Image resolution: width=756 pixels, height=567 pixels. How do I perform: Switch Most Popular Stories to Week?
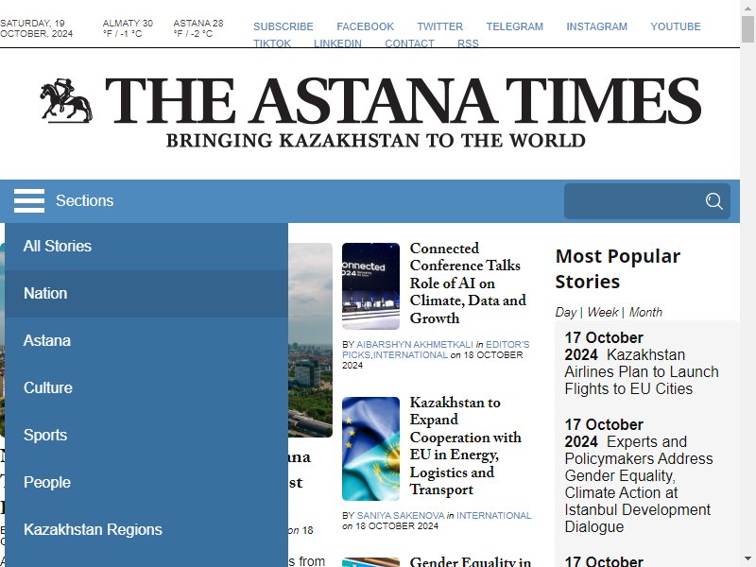(x=603, y=312)
